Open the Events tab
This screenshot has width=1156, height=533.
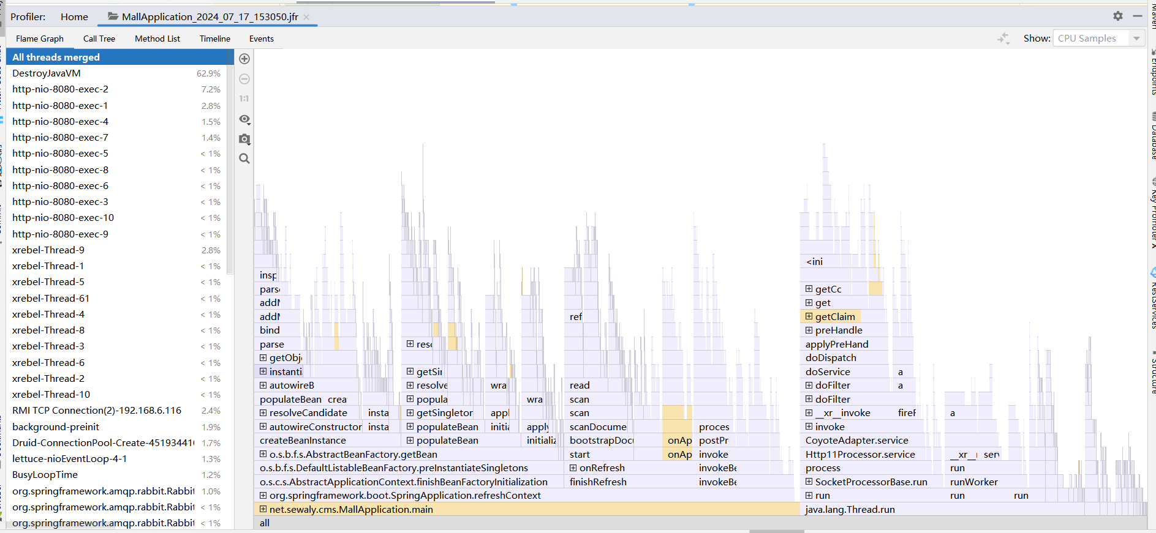click(262, 39)
